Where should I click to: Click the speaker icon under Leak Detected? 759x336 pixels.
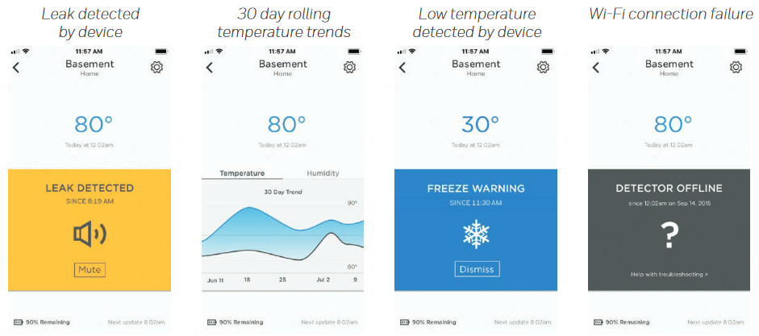tap(90, 234)
